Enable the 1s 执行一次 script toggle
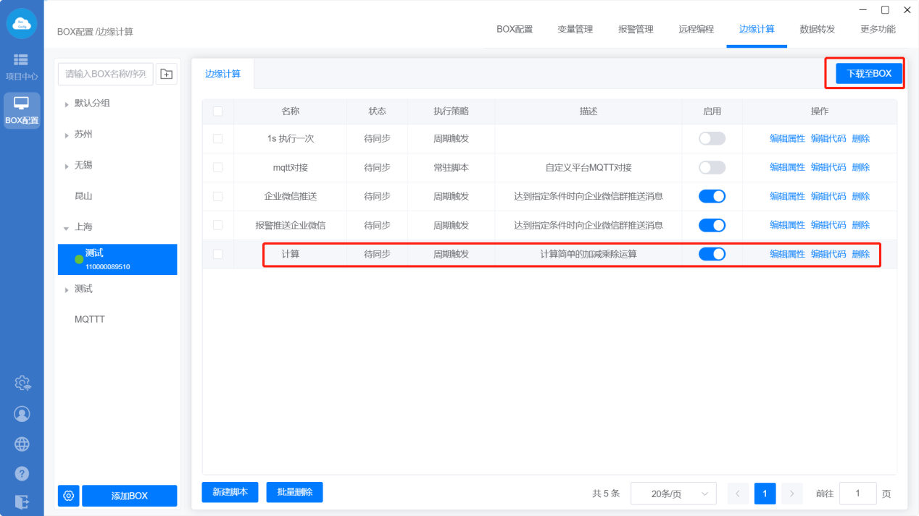The width and height of the screenshot is (919, 516). (x=712, y=138)
